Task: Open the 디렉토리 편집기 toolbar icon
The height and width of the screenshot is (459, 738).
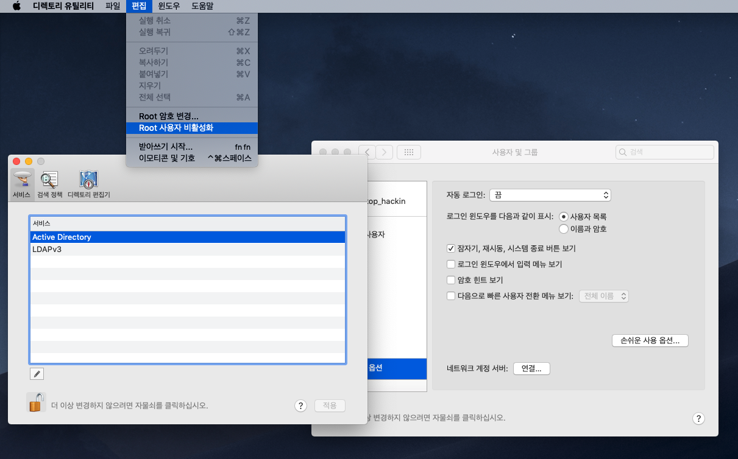Action: pyautogui.click(x=88, y=184)
